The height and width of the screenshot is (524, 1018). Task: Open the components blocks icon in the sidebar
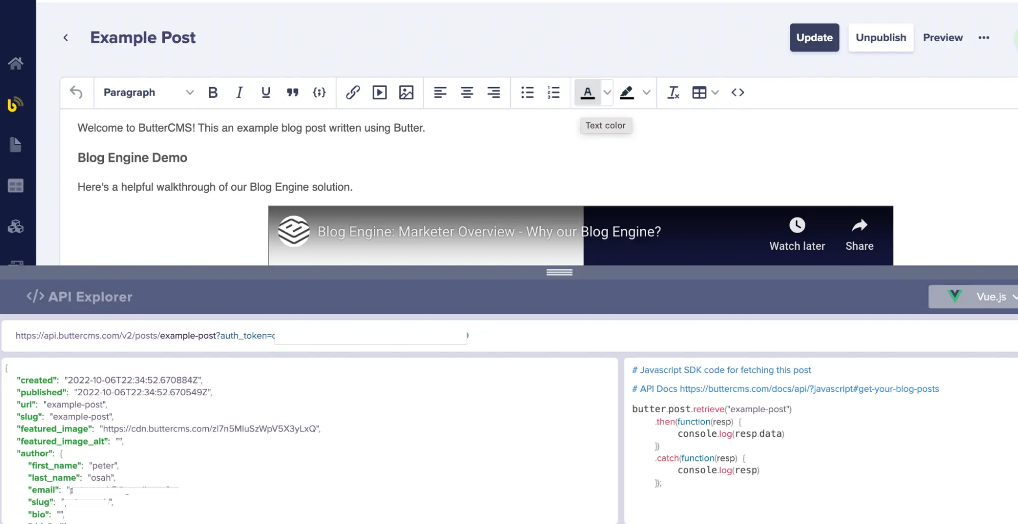click(x=16, y=226)
